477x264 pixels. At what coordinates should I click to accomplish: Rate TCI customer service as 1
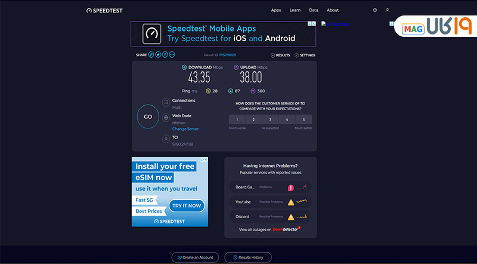click(237, 120)
